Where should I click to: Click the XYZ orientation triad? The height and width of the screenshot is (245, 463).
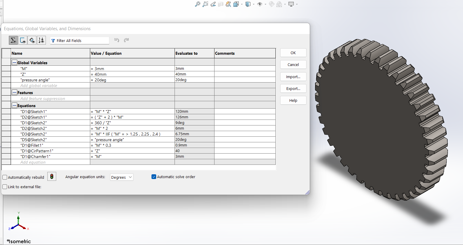pyautogui.click(x=18, y=221)
